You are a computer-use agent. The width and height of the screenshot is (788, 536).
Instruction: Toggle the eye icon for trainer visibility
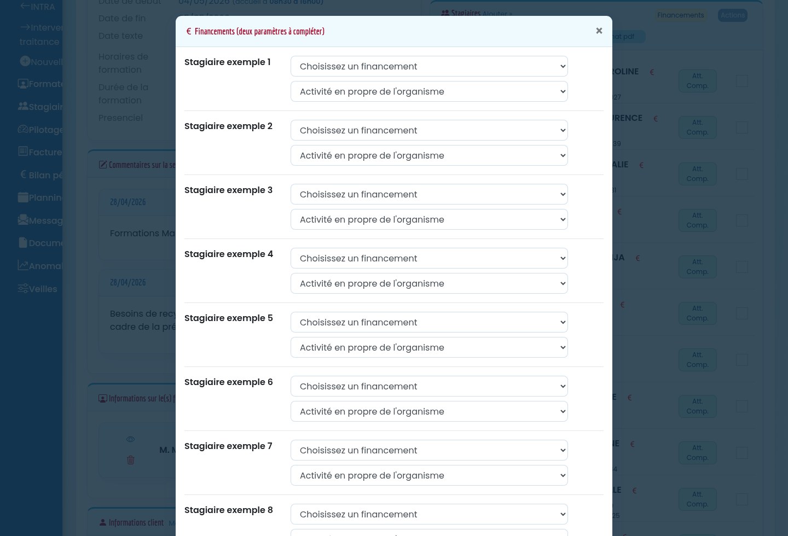[x=130, y=439]
